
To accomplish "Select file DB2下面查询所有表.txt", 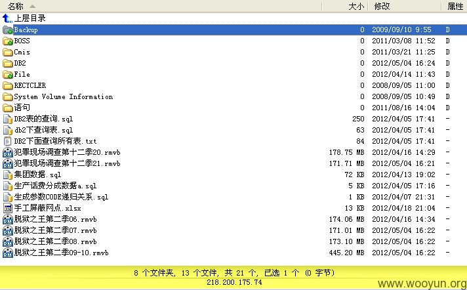I will point(55,141).
